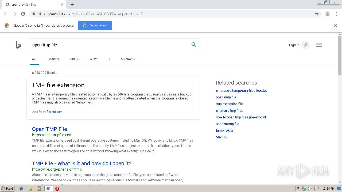Reload the Bing results page

point(23,14)
